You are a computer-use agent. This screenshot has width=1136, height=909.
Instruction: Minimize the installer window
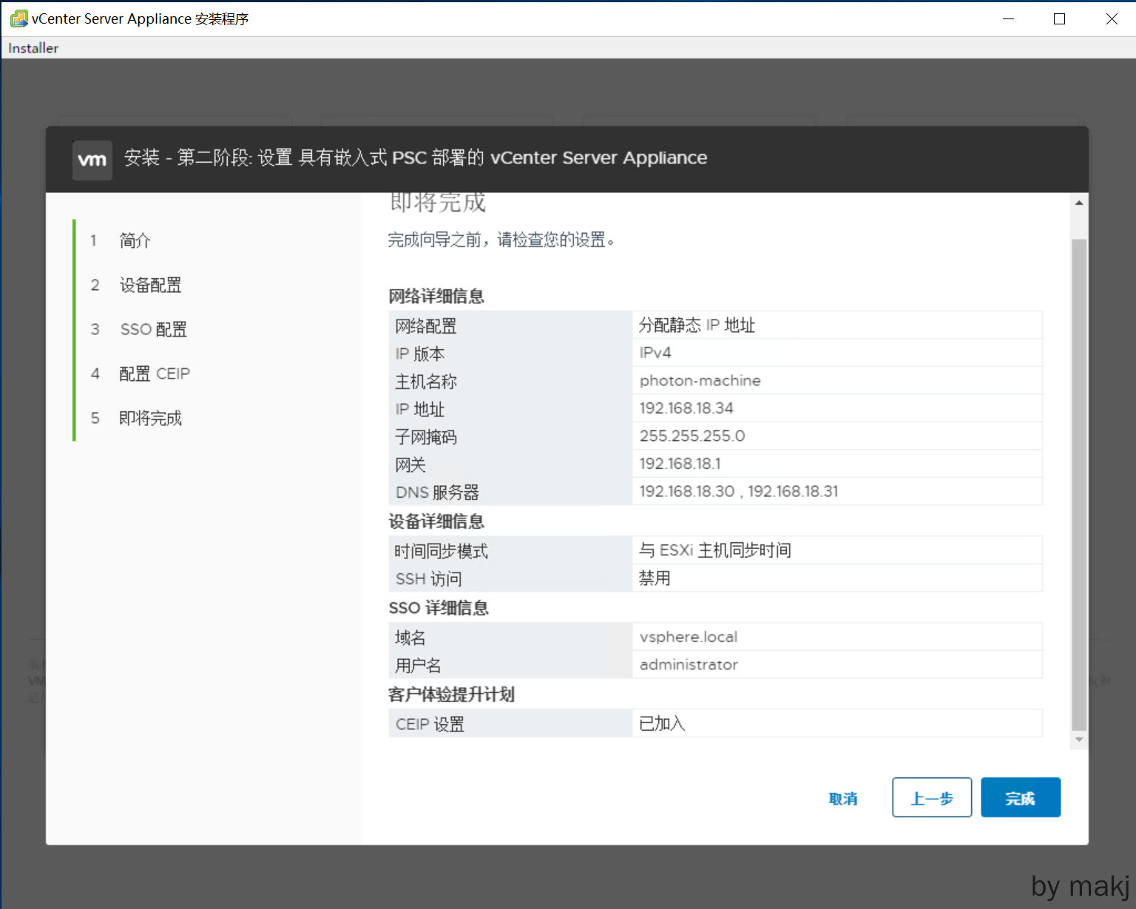pos(1008,18)
